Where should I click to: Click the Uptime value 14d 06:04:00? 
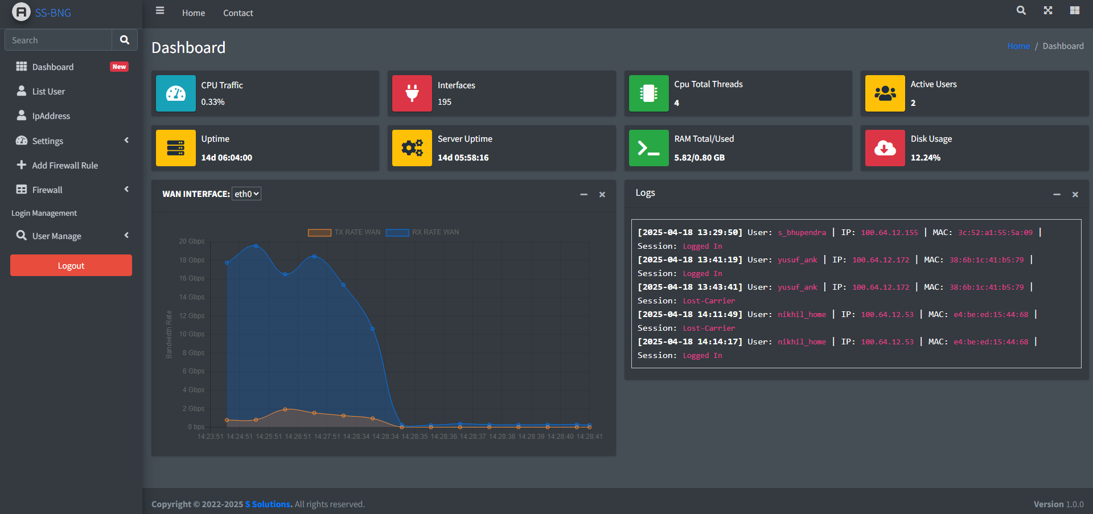tap(227, 158)
